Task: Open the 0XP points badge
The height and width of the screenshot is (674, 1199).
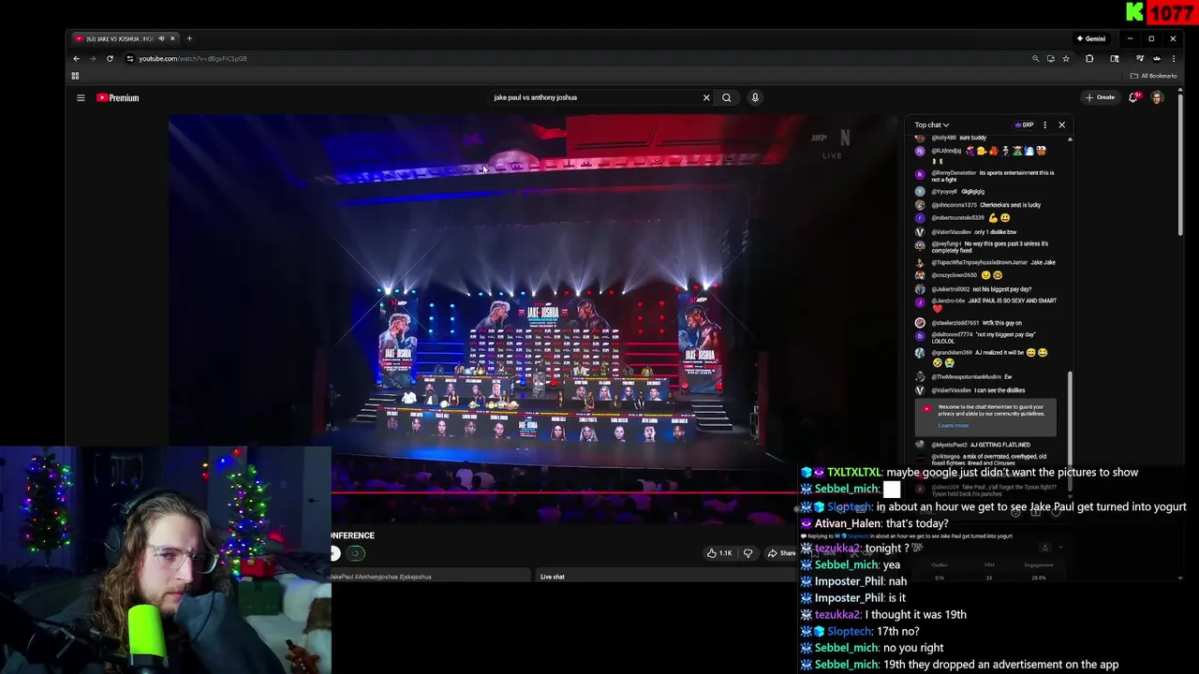Action: [x=1024, y=125]
